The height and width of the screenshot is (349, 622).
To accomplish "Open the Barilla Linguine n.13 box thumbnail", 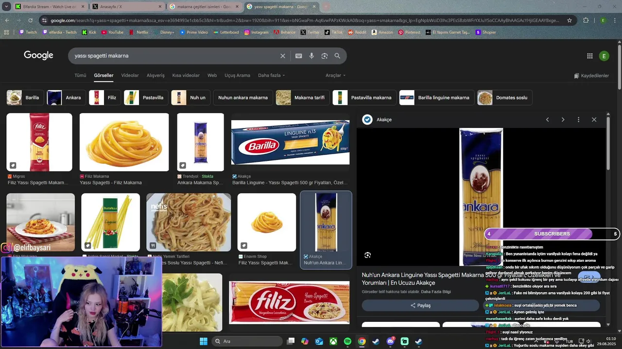I will [290, 142].
